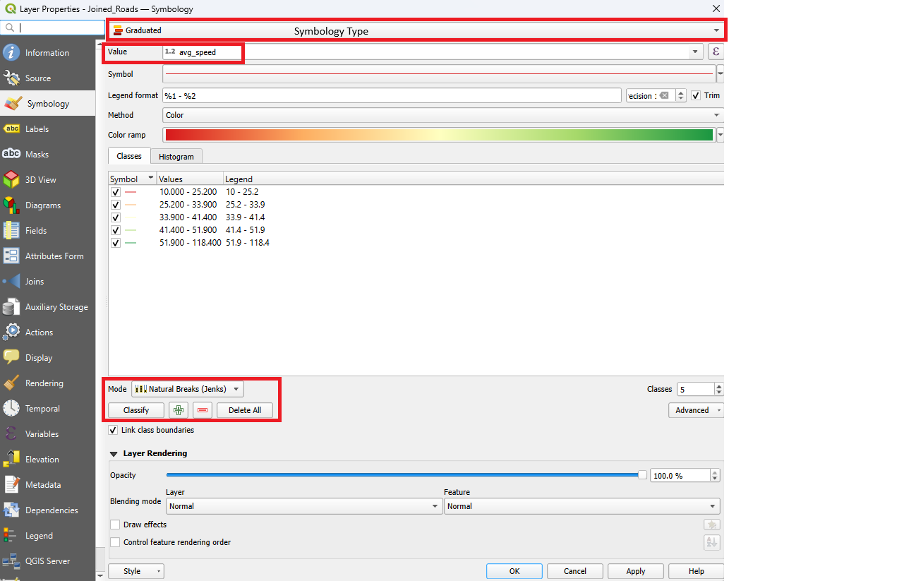Viewport: 904px width, 581px height.
Task: Collapse the Layer Rendering section
Action: 114,453
